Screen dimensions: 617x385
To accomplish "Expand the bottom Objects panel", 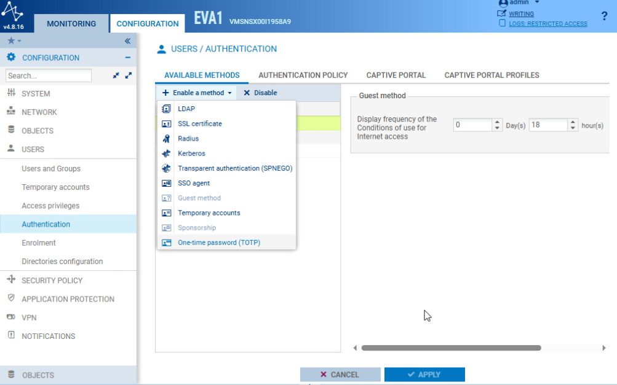I will tap(68, 375).
